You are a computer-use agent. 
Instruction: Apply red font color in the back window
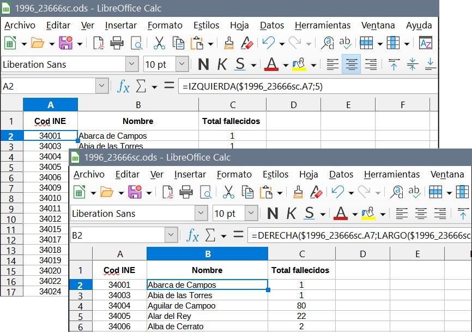(x=271, y=64)
